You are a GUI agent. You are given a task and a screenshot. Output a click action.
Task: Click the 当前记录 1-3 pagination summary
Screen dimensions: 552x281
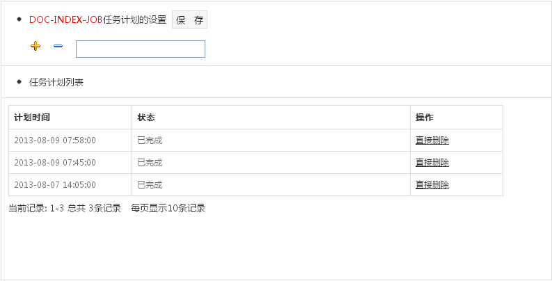tap(65, 209)
